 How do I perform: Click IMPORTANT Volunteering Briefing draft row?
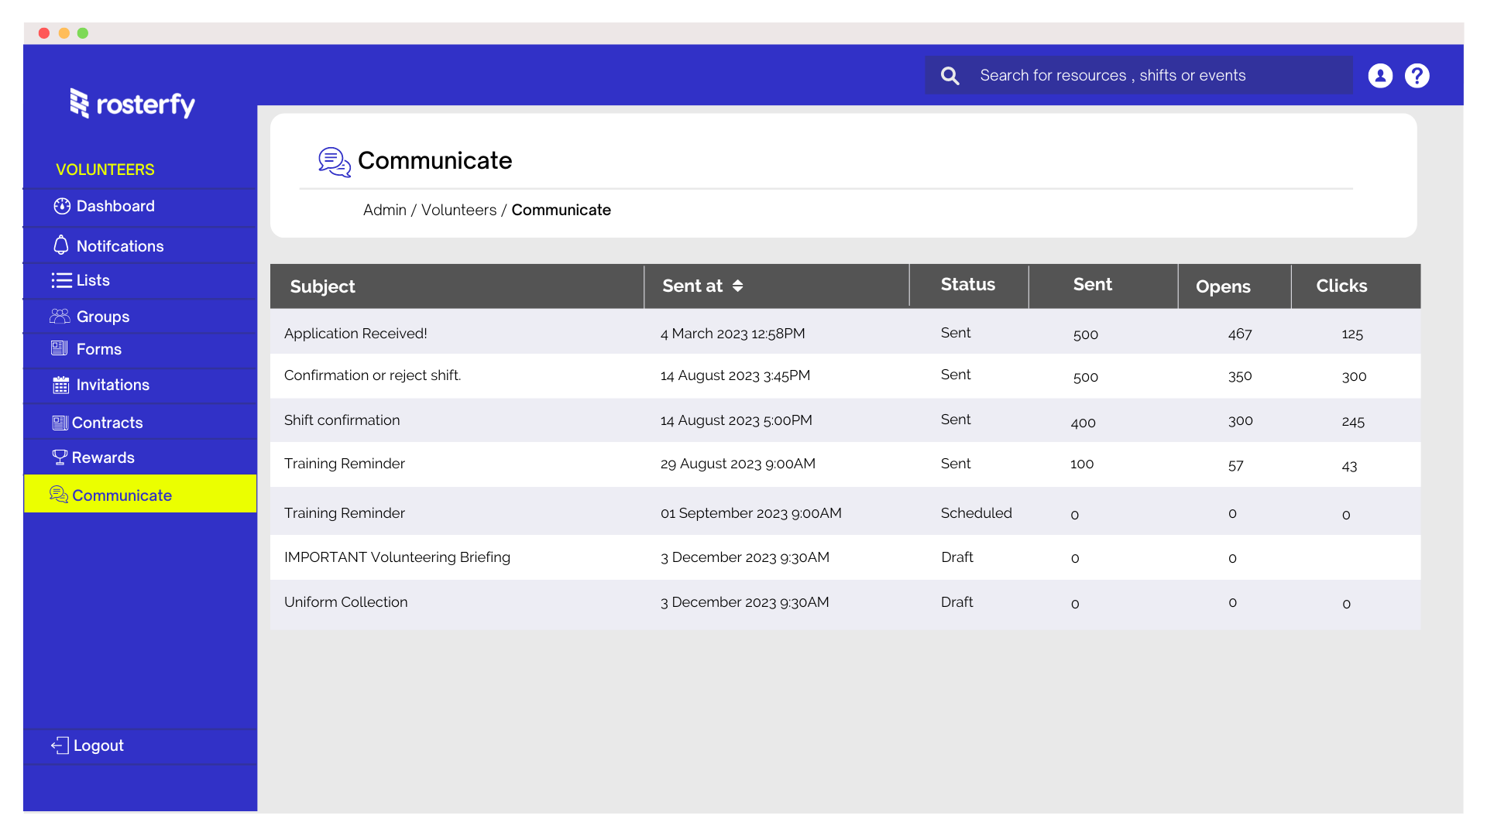coord(845,557)
